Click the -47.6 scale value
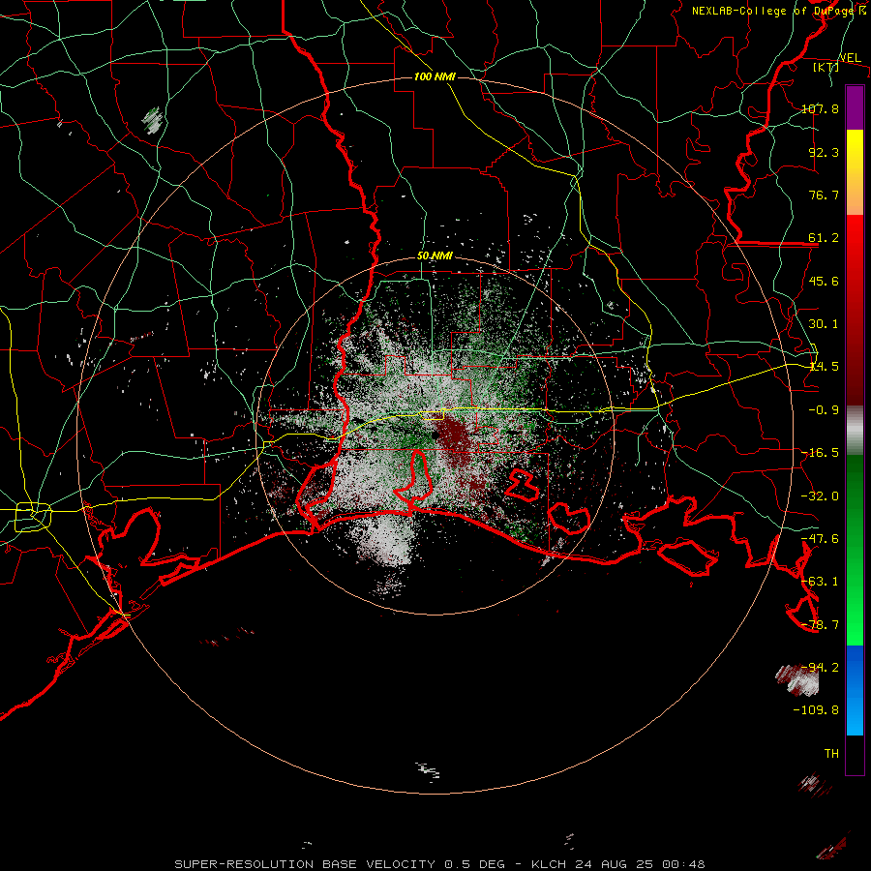This screenshot has width=871, height=871. pyautogui.click(x=820, y=539)
